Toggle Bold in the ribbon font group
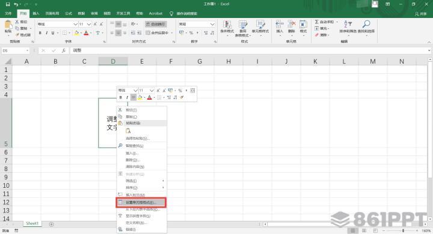Screen dimensions: 433x234 pyautogui.click(x=40, y=33)
